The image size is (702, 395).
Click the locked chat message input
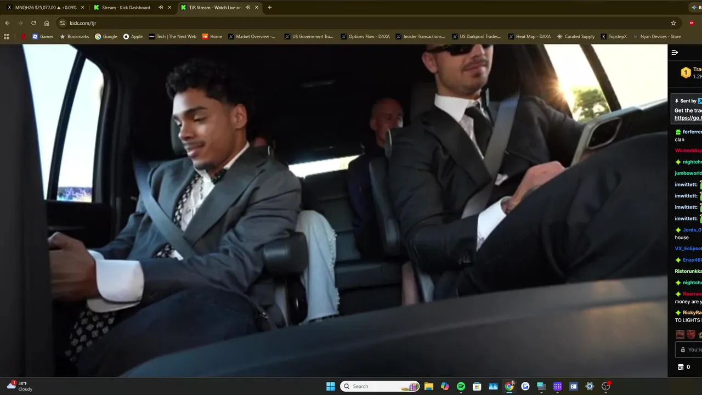[x=688, y=349]
